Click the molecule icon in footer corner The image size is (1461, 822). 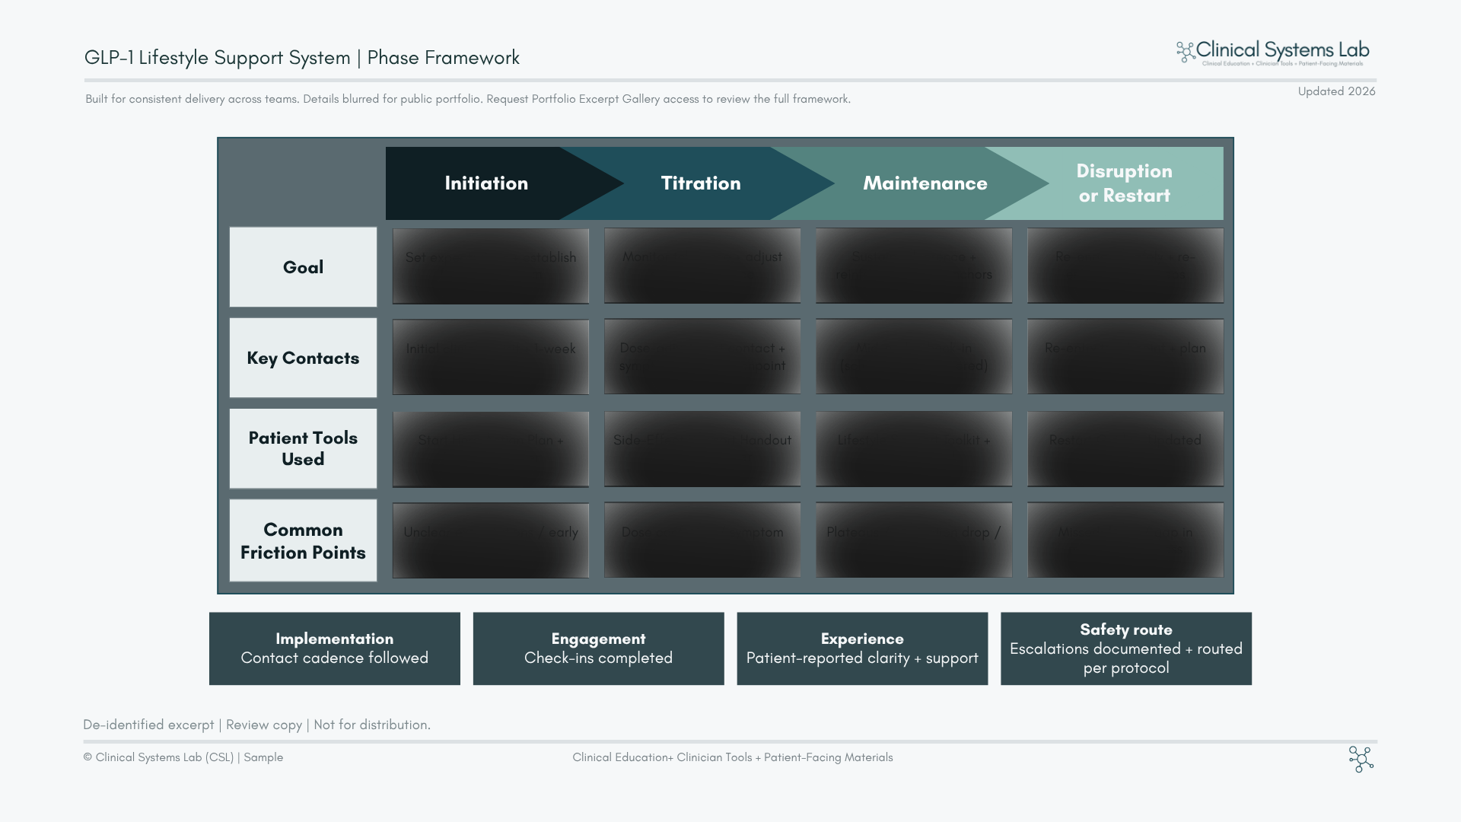pyautogui.click(x=1361, y=759)
